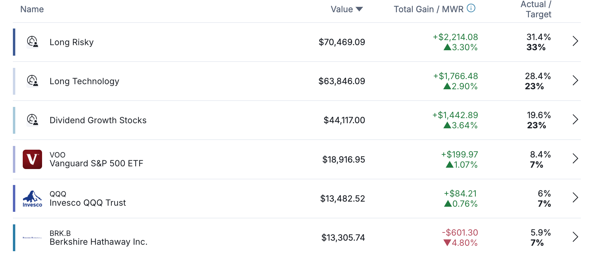This screenshot has height=260, width=591.
Task: Click the Long Risky dark blue color bar
Action: [14, 42]
